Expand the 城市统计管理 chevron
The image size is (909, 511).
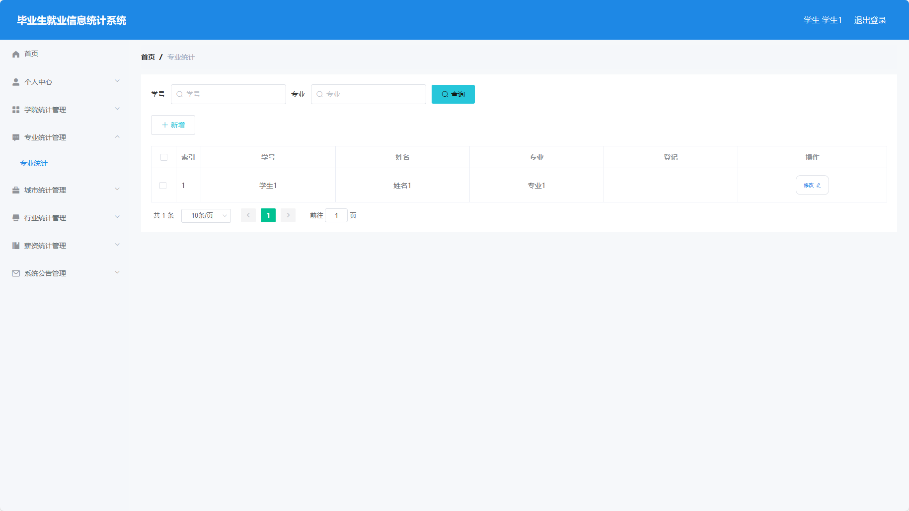point(117,189)
